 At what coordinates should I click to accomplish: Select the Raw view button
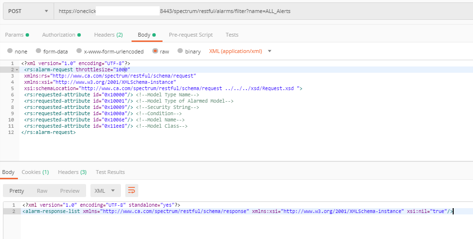pyautogui.click(x=42, y=191)
